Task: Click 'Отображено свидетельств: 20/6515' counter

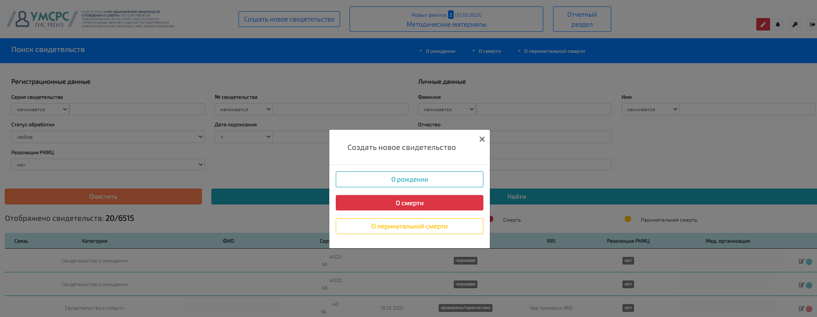Action: 69,218
